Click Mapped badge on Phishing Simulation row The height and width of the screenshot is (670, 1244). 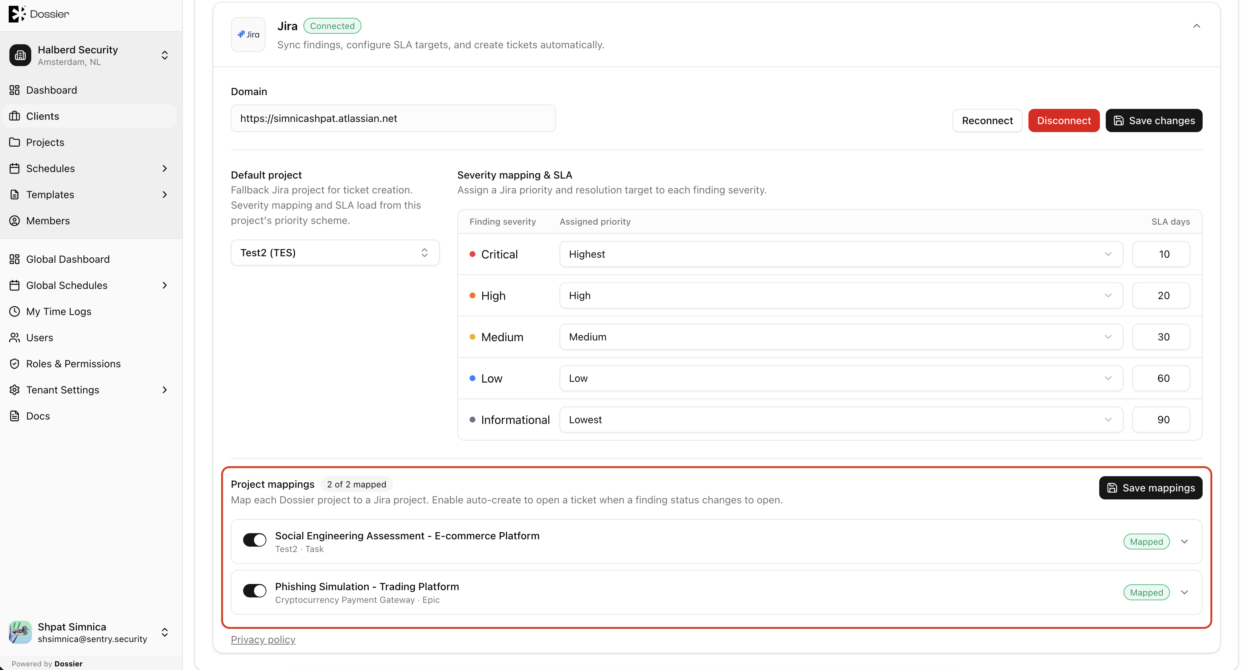[1146, 592]
